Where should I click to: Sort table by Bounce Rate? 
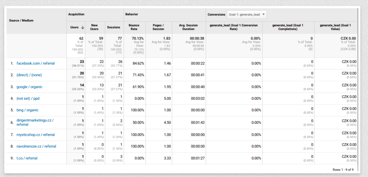(x=134, y=27)
